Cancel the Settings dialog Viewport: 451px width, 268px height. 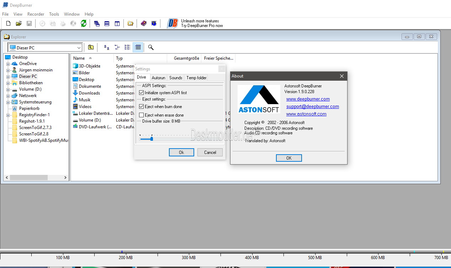210,152
